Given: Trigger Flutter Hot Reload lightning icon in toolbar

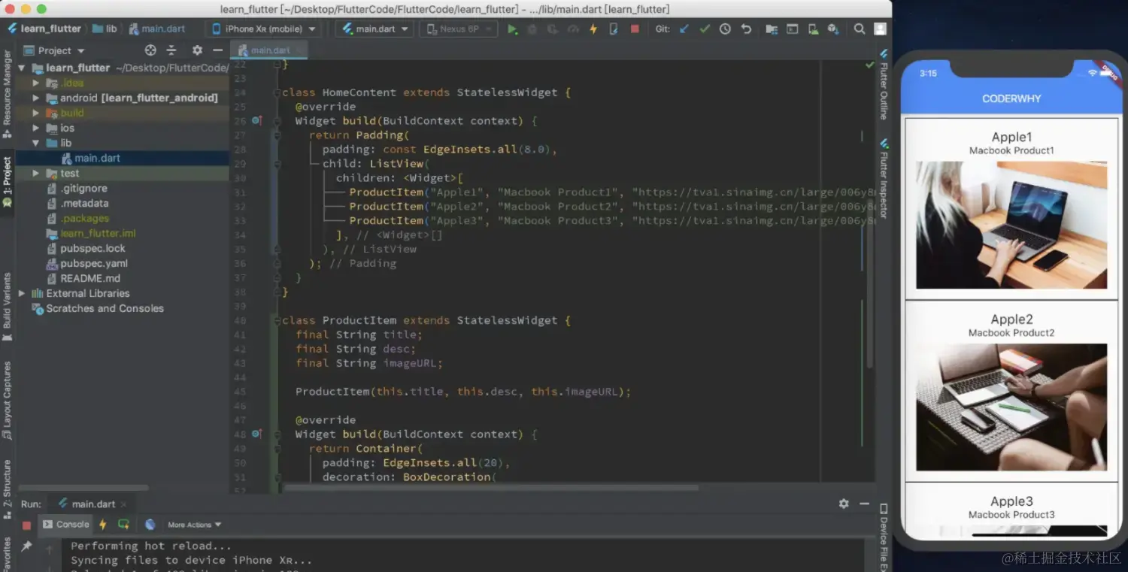Looking at the screenshot, I should coord(593,29).
